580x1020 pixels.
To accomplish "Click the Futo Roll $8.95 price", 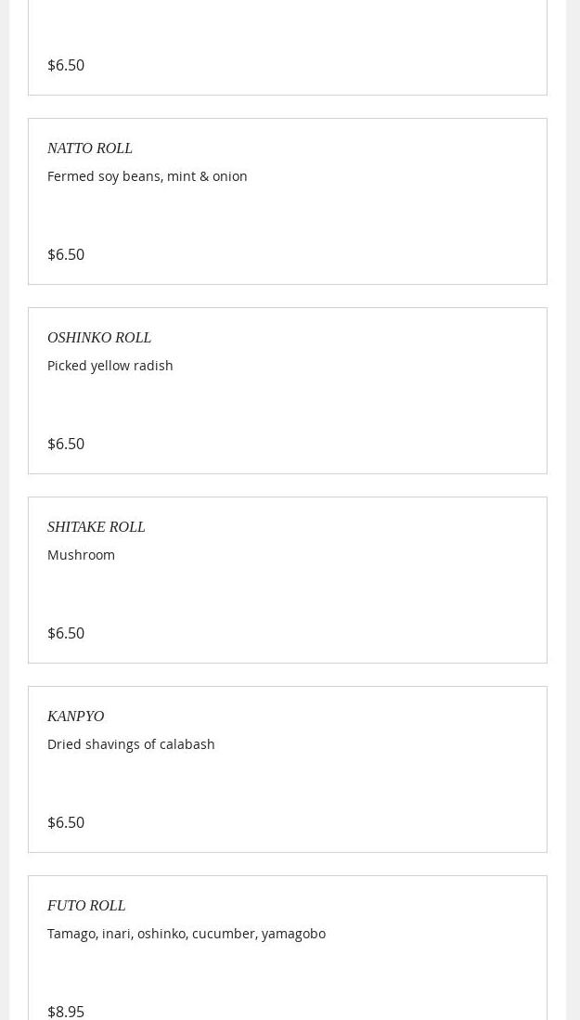I will 66,1011.
